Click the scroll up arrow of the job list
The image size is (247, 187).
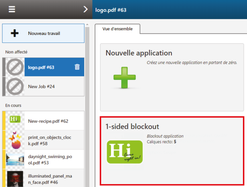(87, 24)
